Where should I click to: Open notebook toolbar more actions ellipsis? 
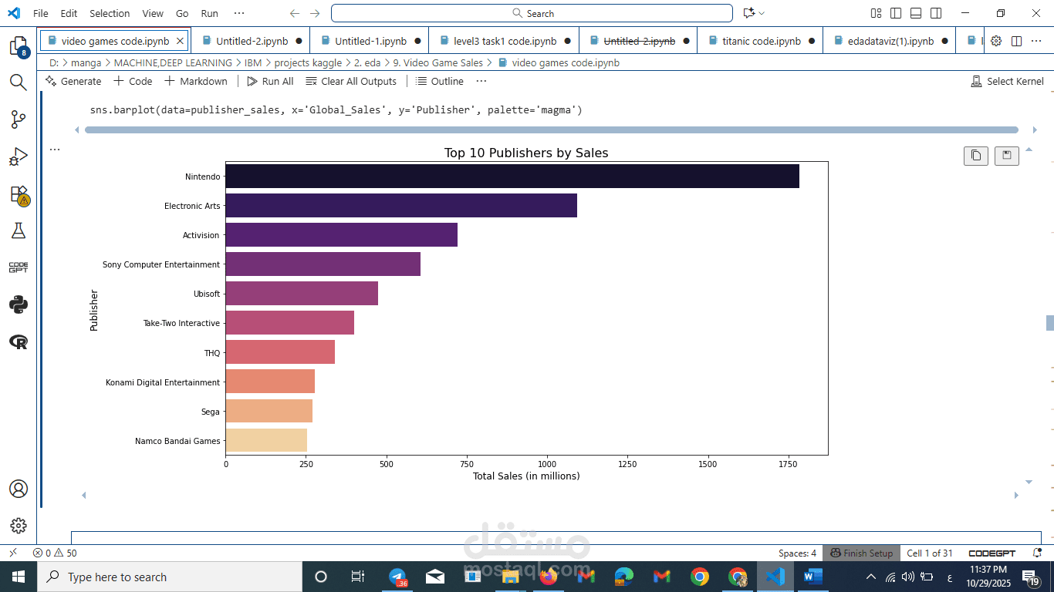click(x=481, y=81)
